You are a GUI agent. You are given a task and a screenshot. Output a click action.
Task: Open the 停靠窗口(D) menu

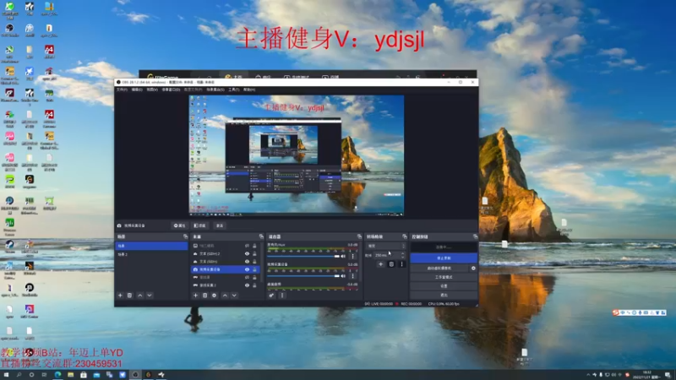click(171, 90)
